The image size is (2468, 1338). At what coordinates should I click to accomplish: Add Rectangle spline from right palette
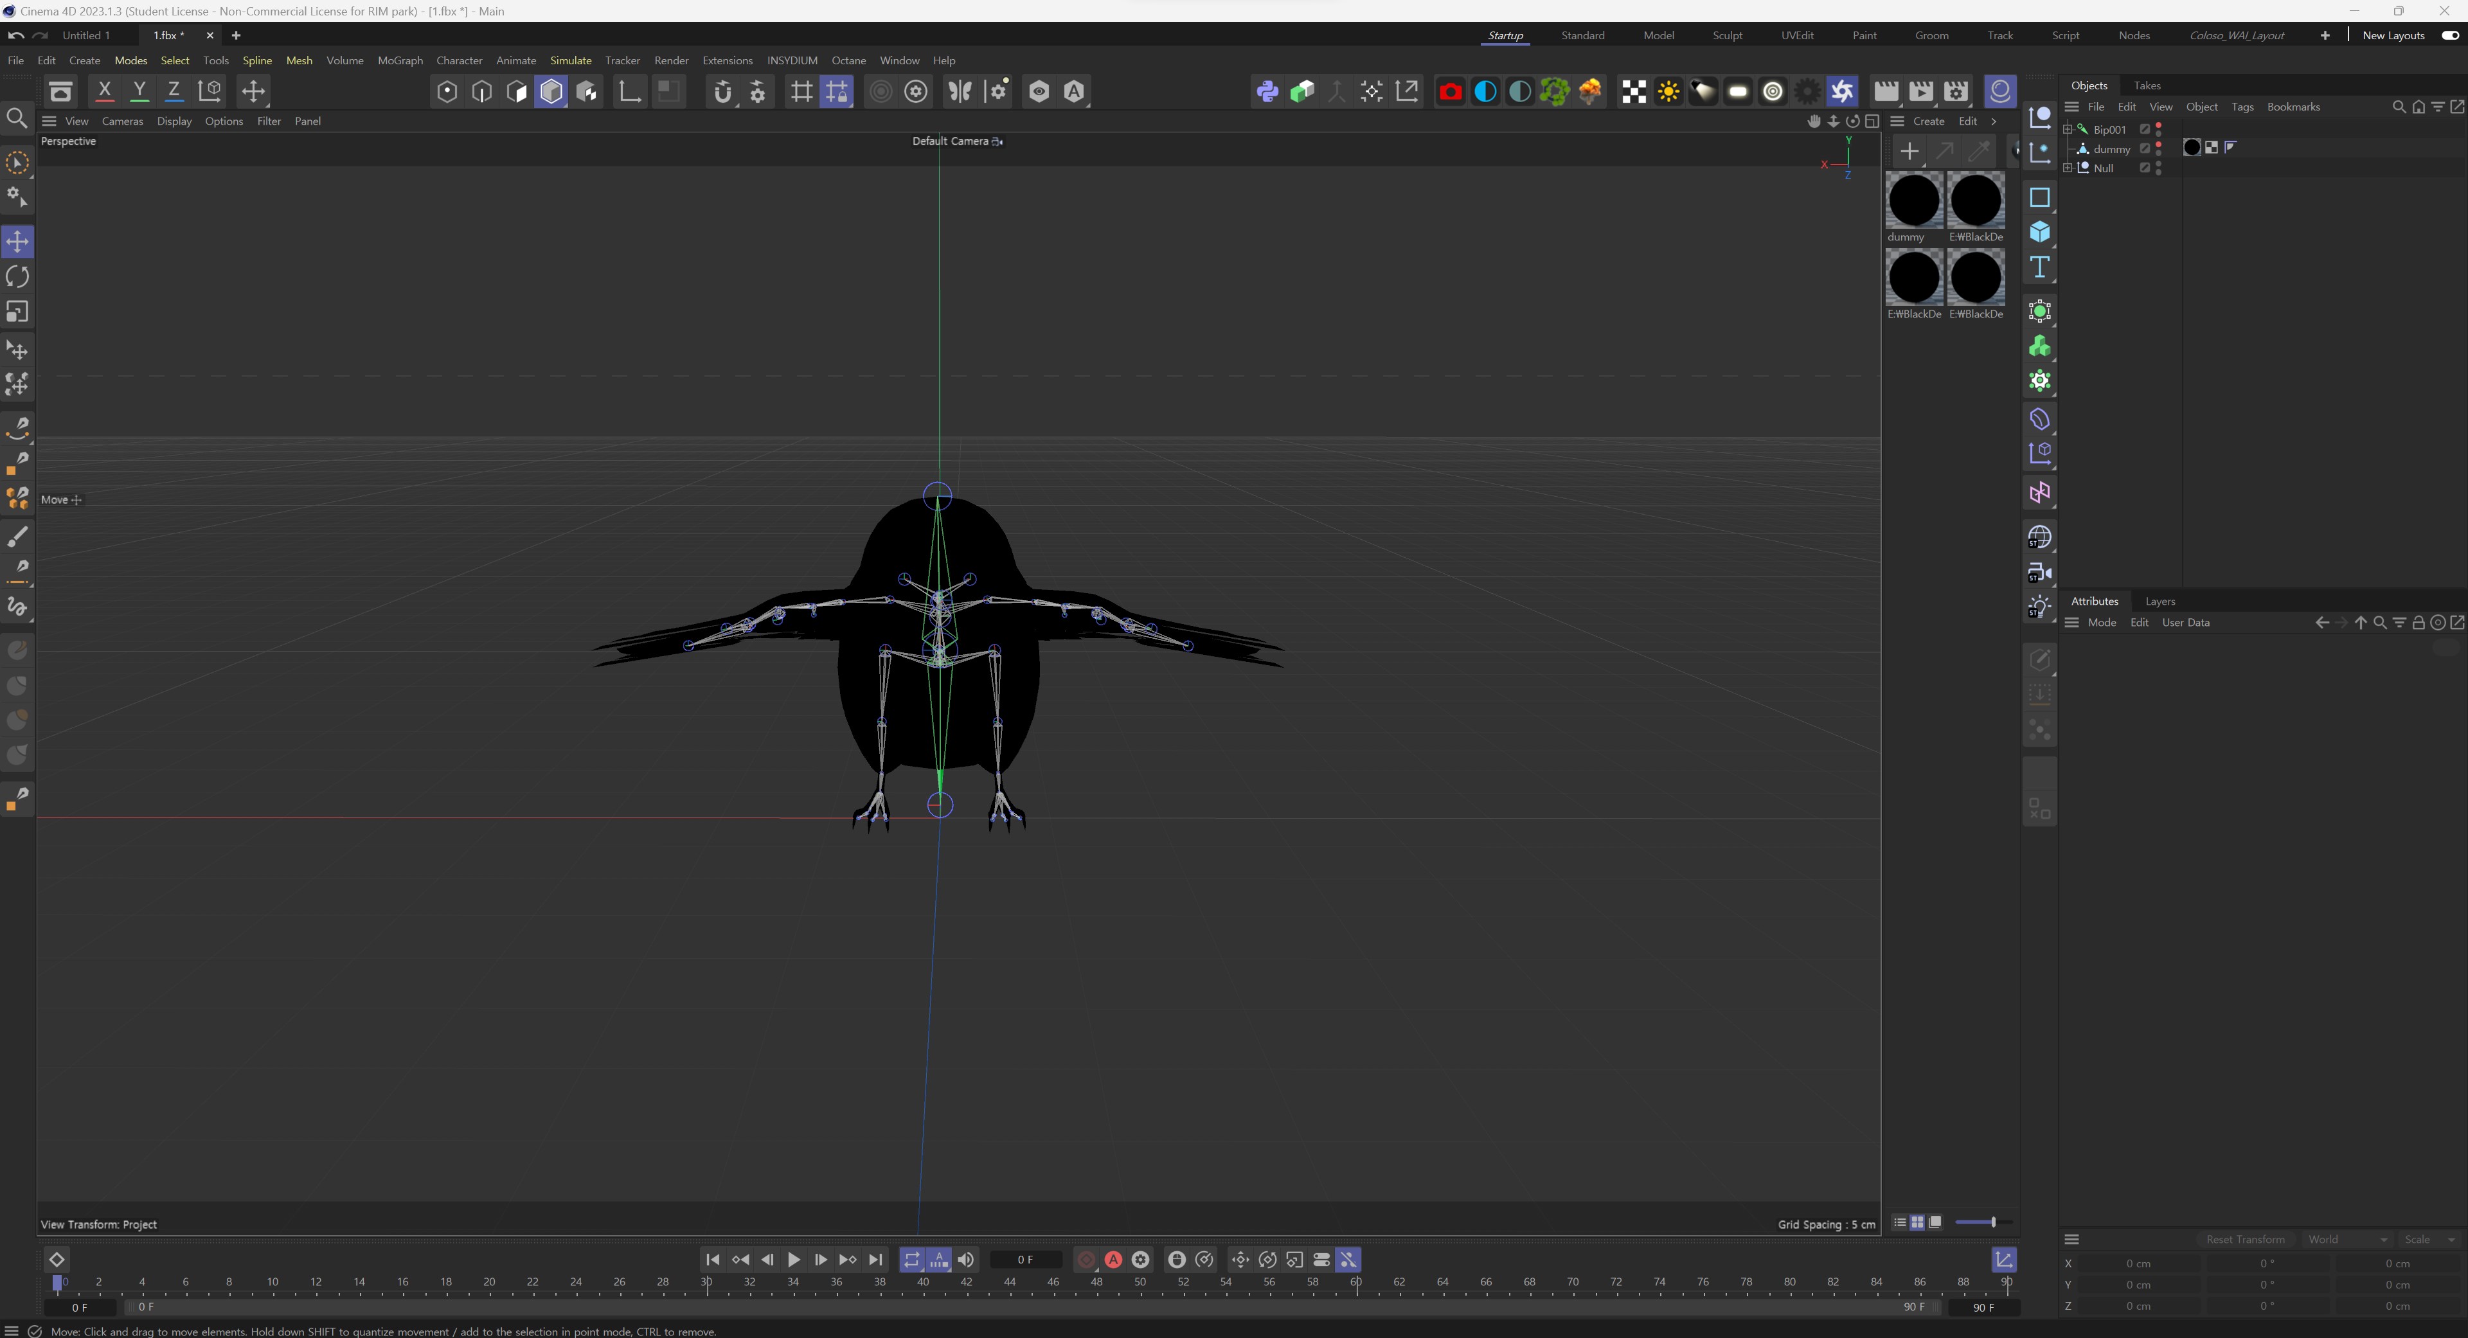tap(2040, 197)
